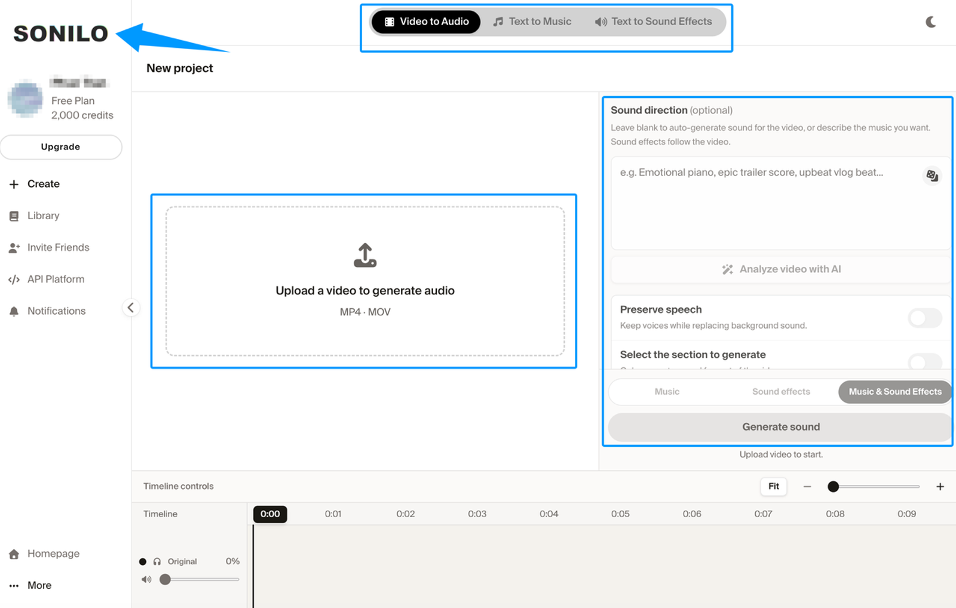956x608 pixels.
Task: Zoom out timeline with minus icon
Action: 807,487
